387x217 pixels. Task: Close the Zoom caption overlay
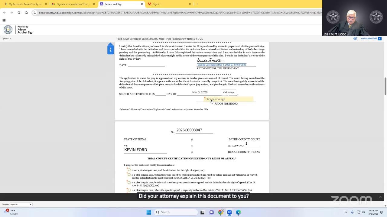[380, 197]
